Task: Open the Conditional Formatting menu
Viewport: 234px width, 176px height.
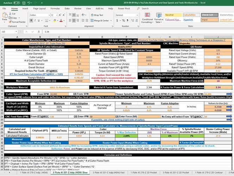Action: [x=147, y=18]
